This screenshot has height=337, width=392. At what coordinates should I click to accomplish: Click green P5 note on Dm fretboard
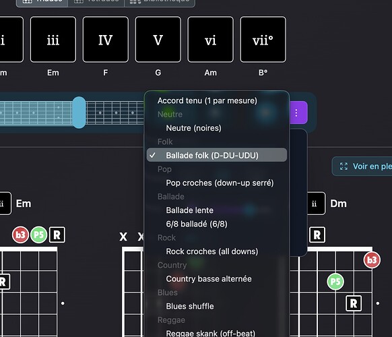click(335, 282)
